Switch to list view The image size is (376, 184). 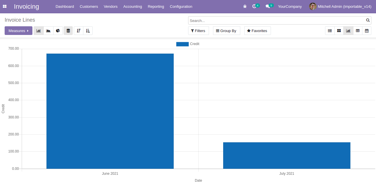330,31
